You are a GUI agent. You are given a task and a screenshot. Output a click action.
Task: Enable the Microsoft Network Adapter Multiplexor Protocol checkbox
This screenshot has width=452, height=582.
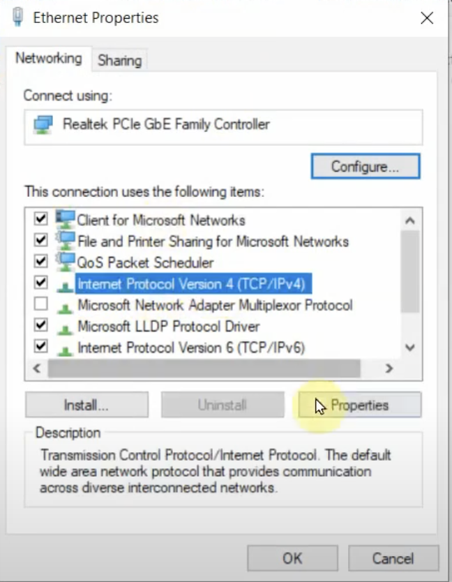click(41, 304)
